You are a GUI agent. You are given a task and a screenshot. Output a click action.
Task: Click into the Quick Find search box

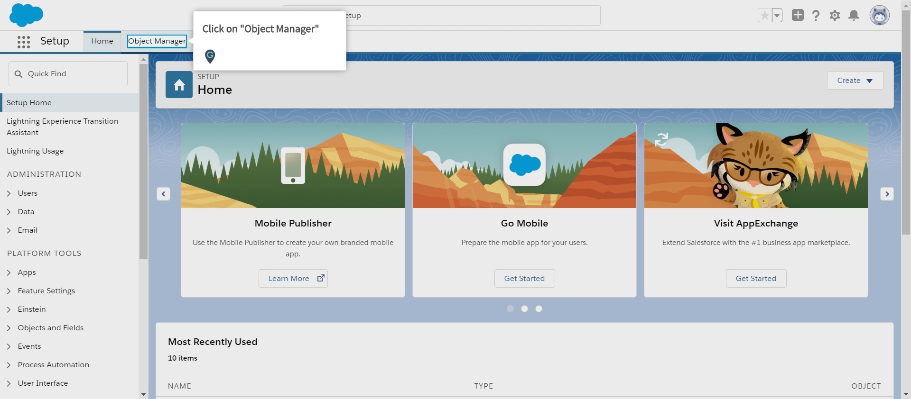(x=68, y=74)
